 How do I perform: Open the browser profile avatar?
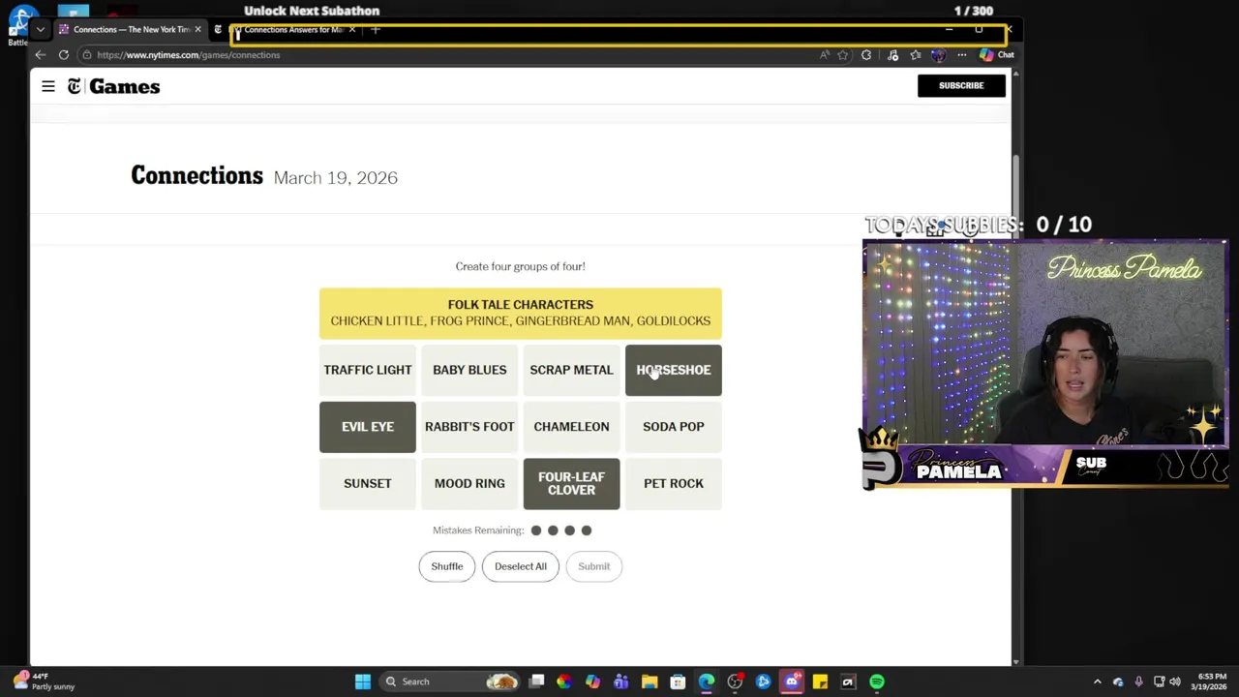(938, 55)
